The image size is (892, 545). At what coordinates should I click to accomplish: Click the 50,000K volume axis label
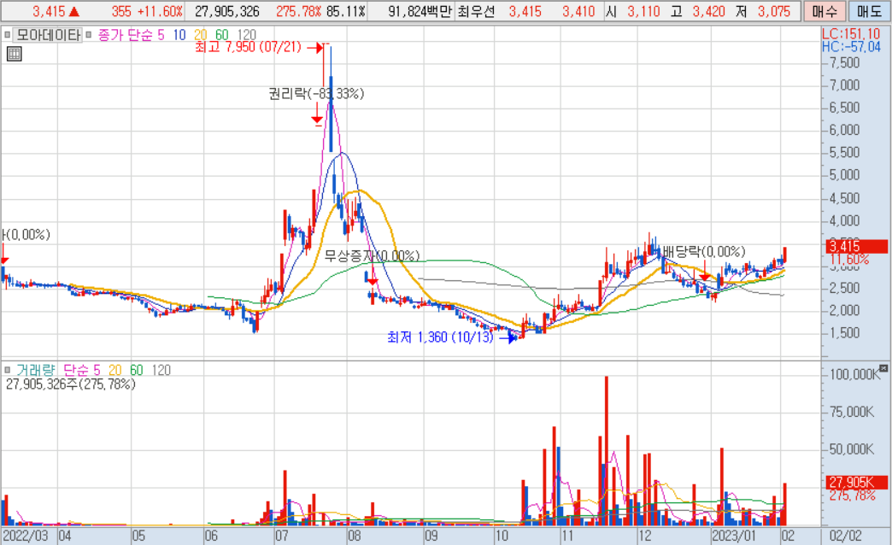[x=852, y=449]
